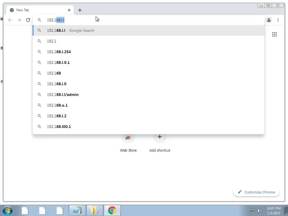This screenshot has height=216, width=288.
Task: Click the first blank document taskbar icon
Action: 25,210
